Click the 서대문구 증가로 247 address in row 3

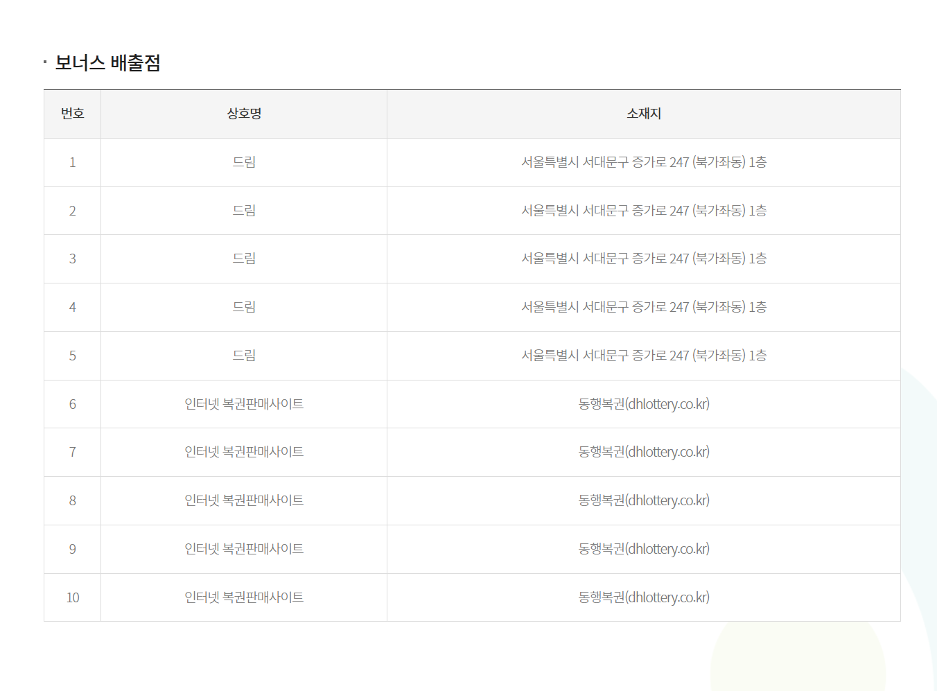pyautogui.click(x=644, y=259)
